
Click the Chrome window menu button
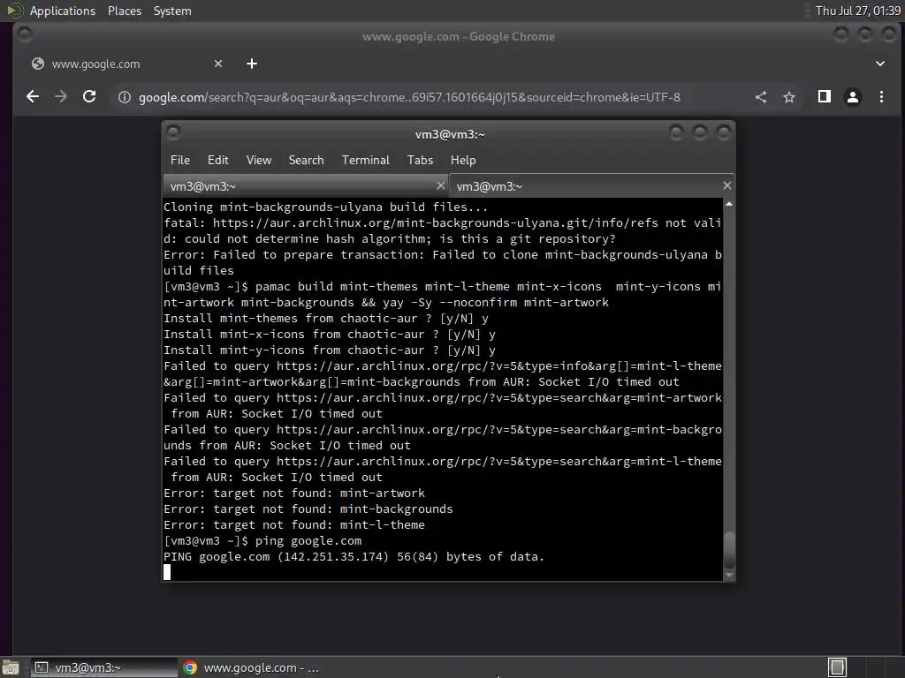click(x=24, y=34)
